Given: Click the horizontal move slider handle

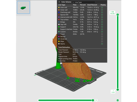Looking at the screenshot, I should pos(93,100).
